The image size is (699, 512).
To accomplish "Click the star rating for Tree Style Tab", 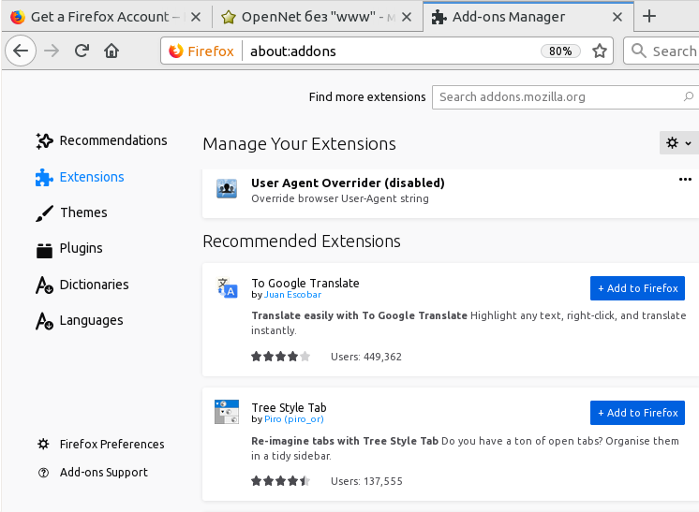I will point(280,481).
